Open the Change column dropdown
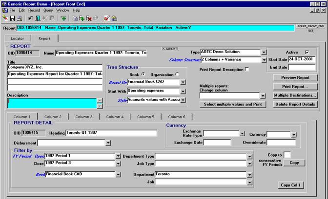The image size is (328, 199). (x=263, y=96)
